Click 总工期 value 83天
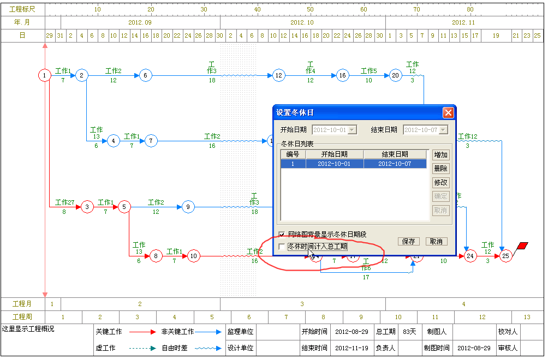Image resolution: width=548 pixels, height=359 pixels. [409, 332]
